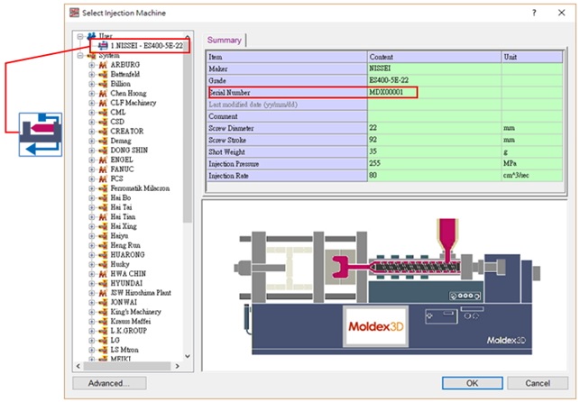The width and height of the screenshot is (580, 402).
Task: Click the Hai Tian maker icon
Action: point(103,217)
